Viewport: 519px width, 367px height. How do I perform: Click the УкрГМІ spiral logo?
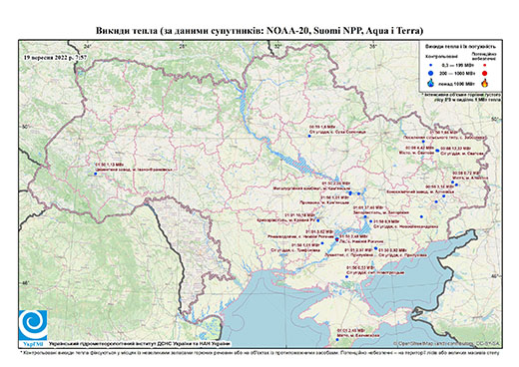click(x=33, y=325)
